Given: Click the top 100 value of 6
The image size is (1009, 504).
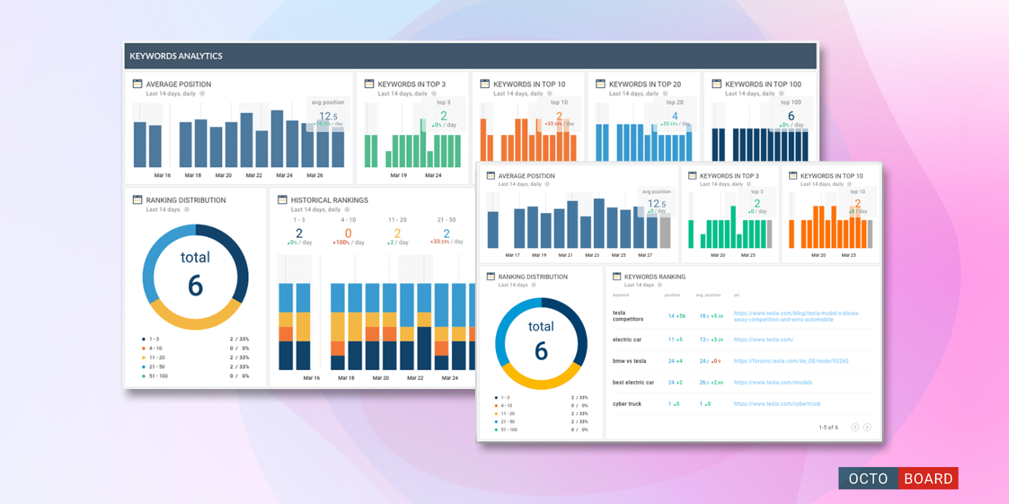Looking at the screenshot, I should point(791,116).
